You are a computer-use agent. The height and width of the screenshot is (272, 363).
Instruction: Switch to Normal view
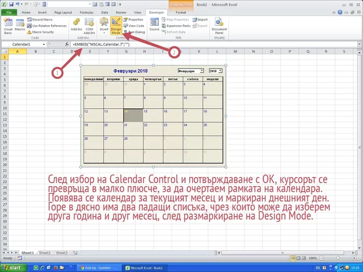click(293, 258)
